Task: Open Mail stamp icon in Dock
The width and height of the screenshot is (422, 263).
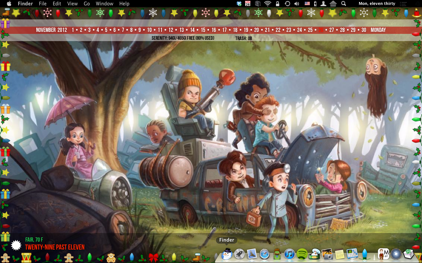Action: [252, 254]
